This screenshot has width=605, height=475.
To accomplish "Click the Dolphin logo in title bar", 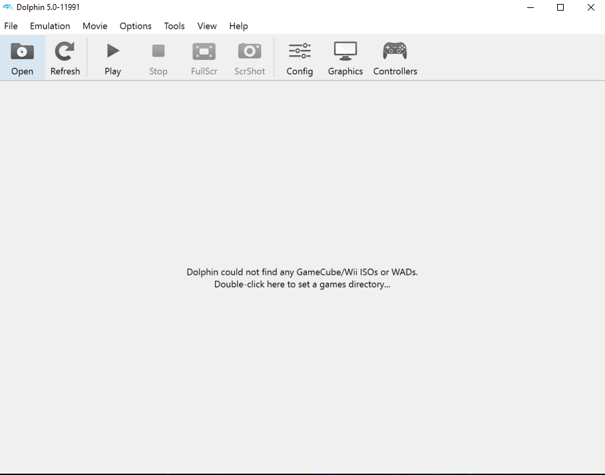I will (8, 7).
